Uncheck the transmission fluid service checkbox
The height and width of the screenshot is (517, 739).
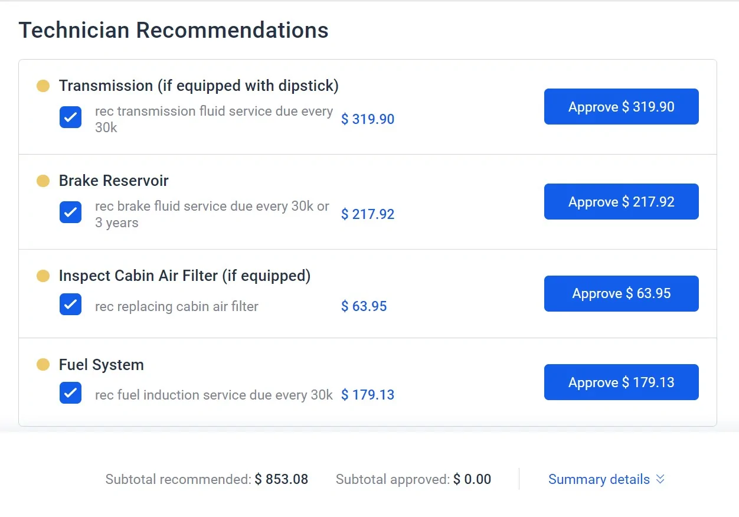70,117
